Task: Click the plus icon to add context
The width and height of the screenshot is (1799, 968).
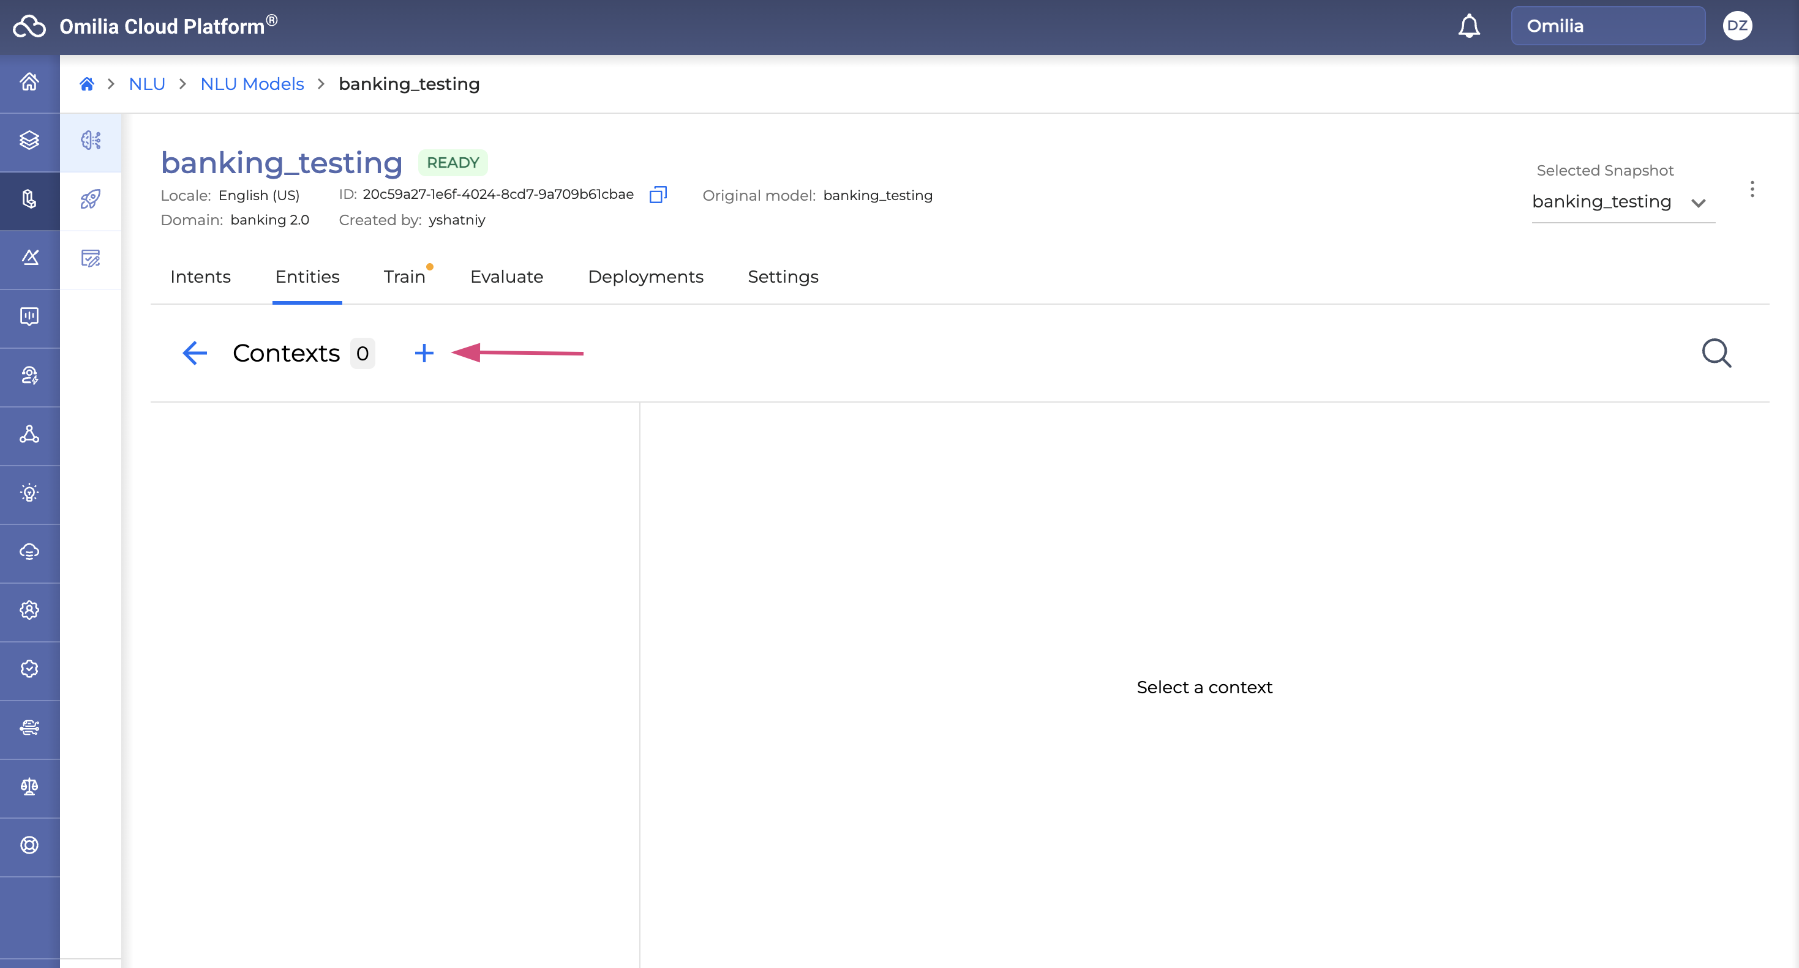Action: 424,353
